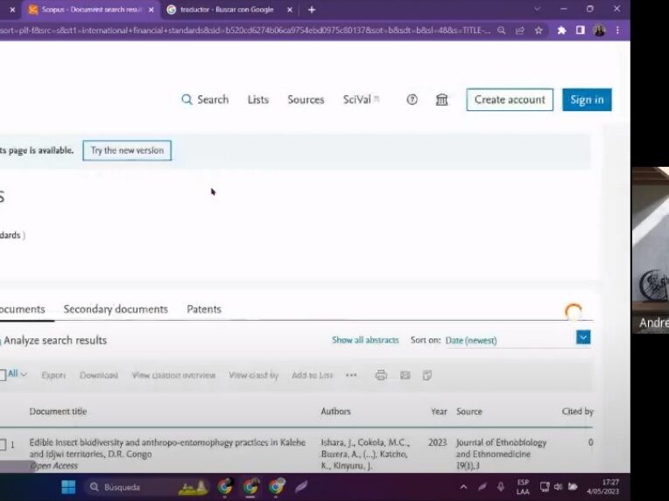This screenshot has height=501, width=669.
Task: Toggle the Chrome side panel icon
Action: click(x=581, y=31)
